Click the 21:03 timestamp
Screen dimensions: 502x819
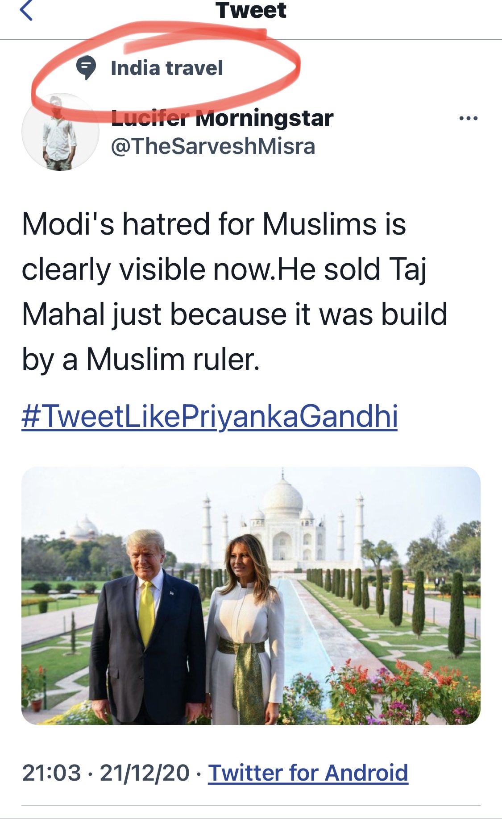[51, 773]
